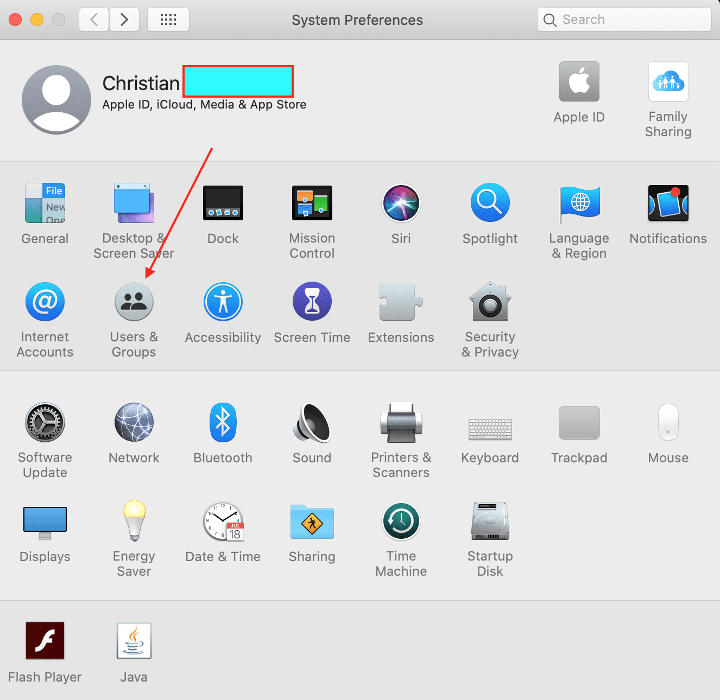Open the Security & Privacy pane
The image size is (720, 700).
click(x=490, y=302)
